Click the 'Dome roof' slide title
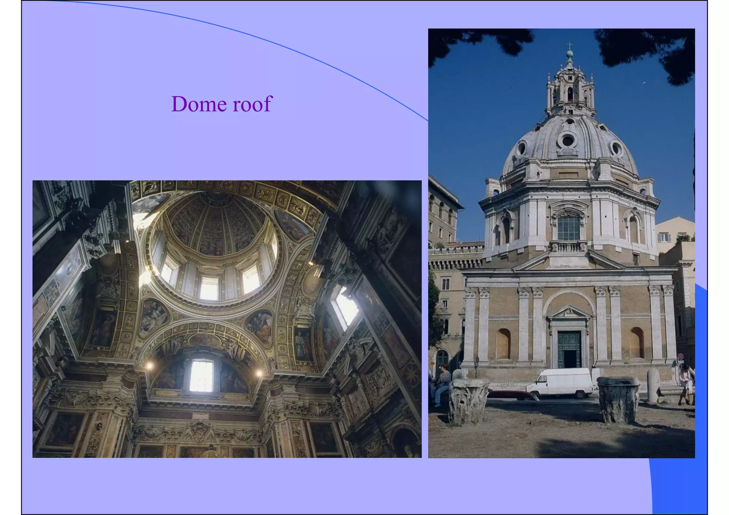Screen dimensions: 729x515 pos(221,104)
